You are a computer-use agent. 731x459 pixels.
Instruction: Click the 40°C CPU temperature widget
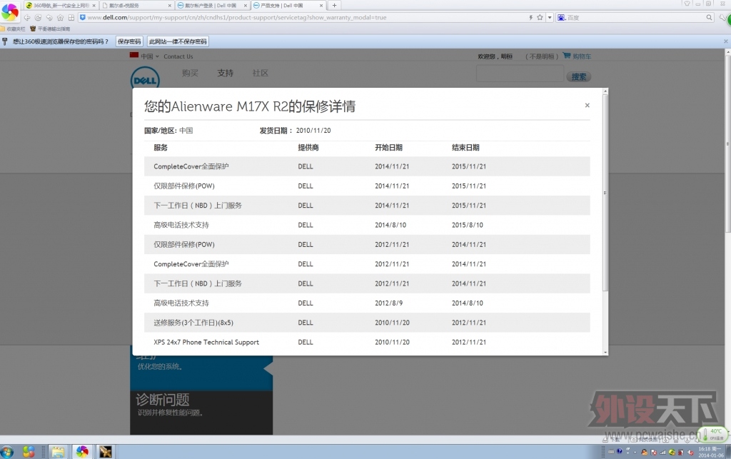(x=713, y=434)
